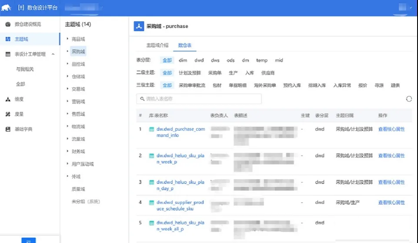
Task: Open 数仓建设概览 dashboard icon in sidebar
Action: pyautogui.click(x=8, y=24)
